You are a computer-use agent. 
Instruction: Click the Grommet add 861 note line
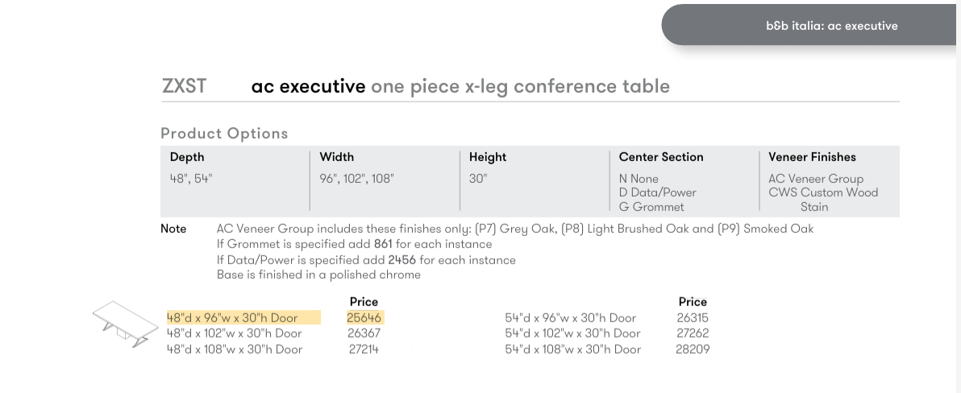[354, 244]
